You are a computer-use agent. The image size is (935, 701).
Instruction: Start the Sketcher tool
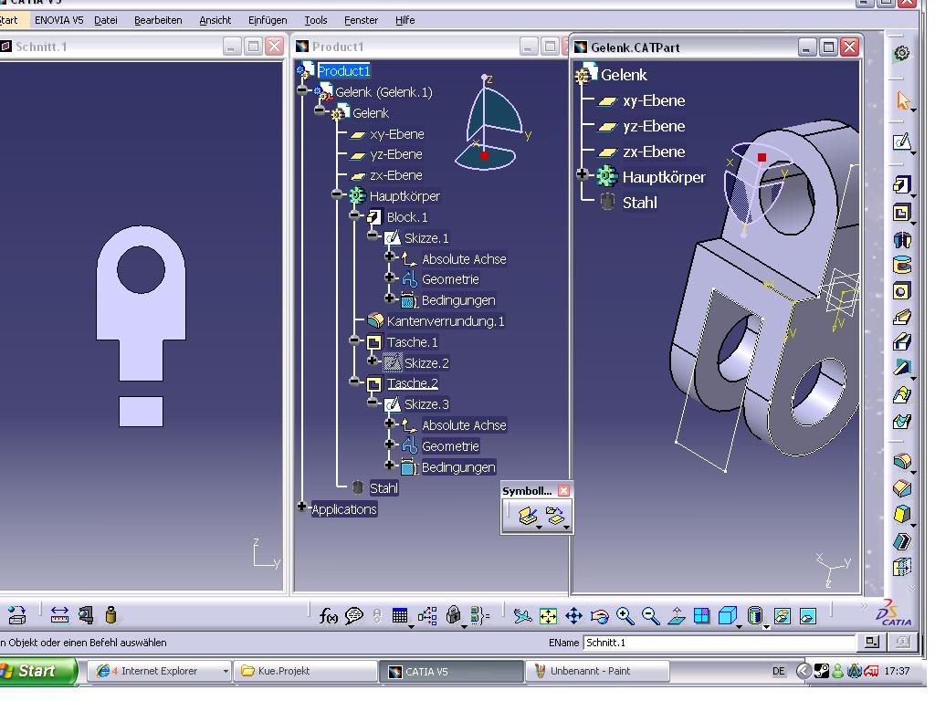click(901, 141)
